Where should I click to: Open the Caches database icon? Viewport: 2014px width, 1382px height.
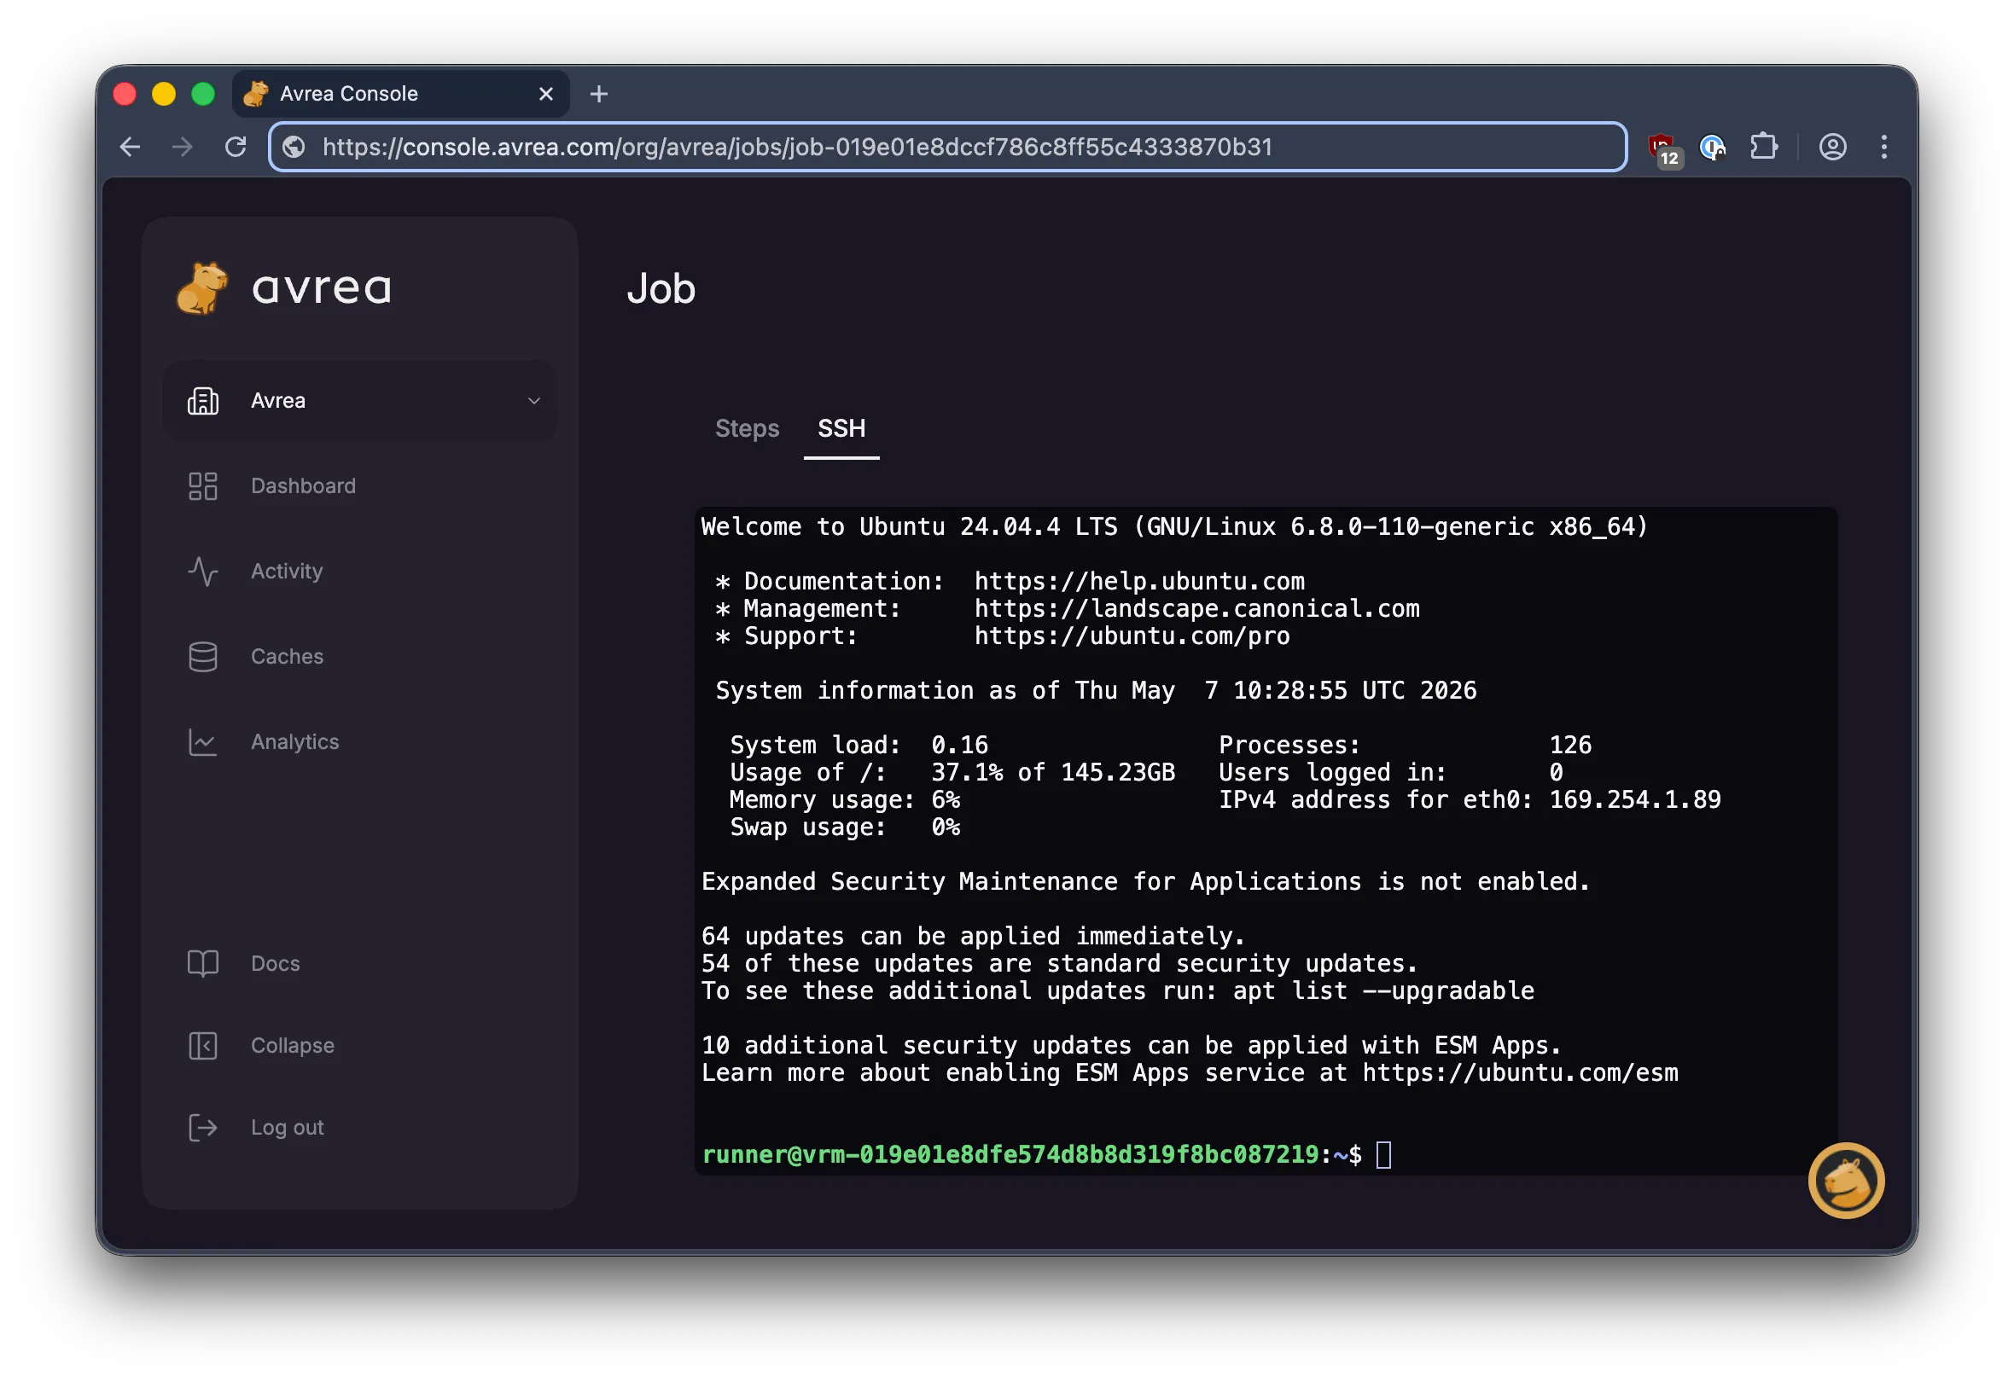[203, 657]
